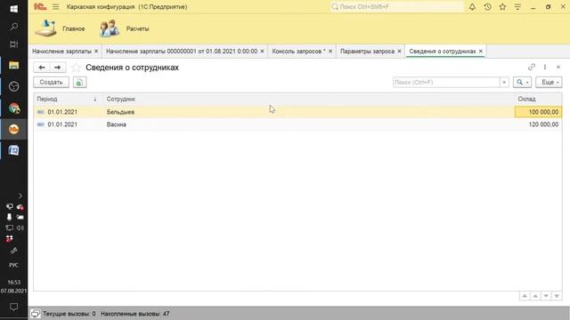The image size is (570, 320).
Task: Click the Task View taskbar icon
Action: [x=14, y=44]
